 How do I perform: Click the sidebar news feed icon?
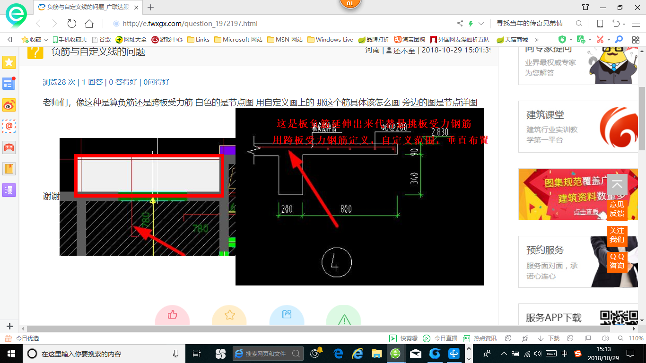[9, 84]
